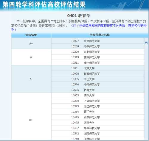Screen dimensions: 149x141
Task: Select the 华南师范大学 row
Action: point(98,84)
